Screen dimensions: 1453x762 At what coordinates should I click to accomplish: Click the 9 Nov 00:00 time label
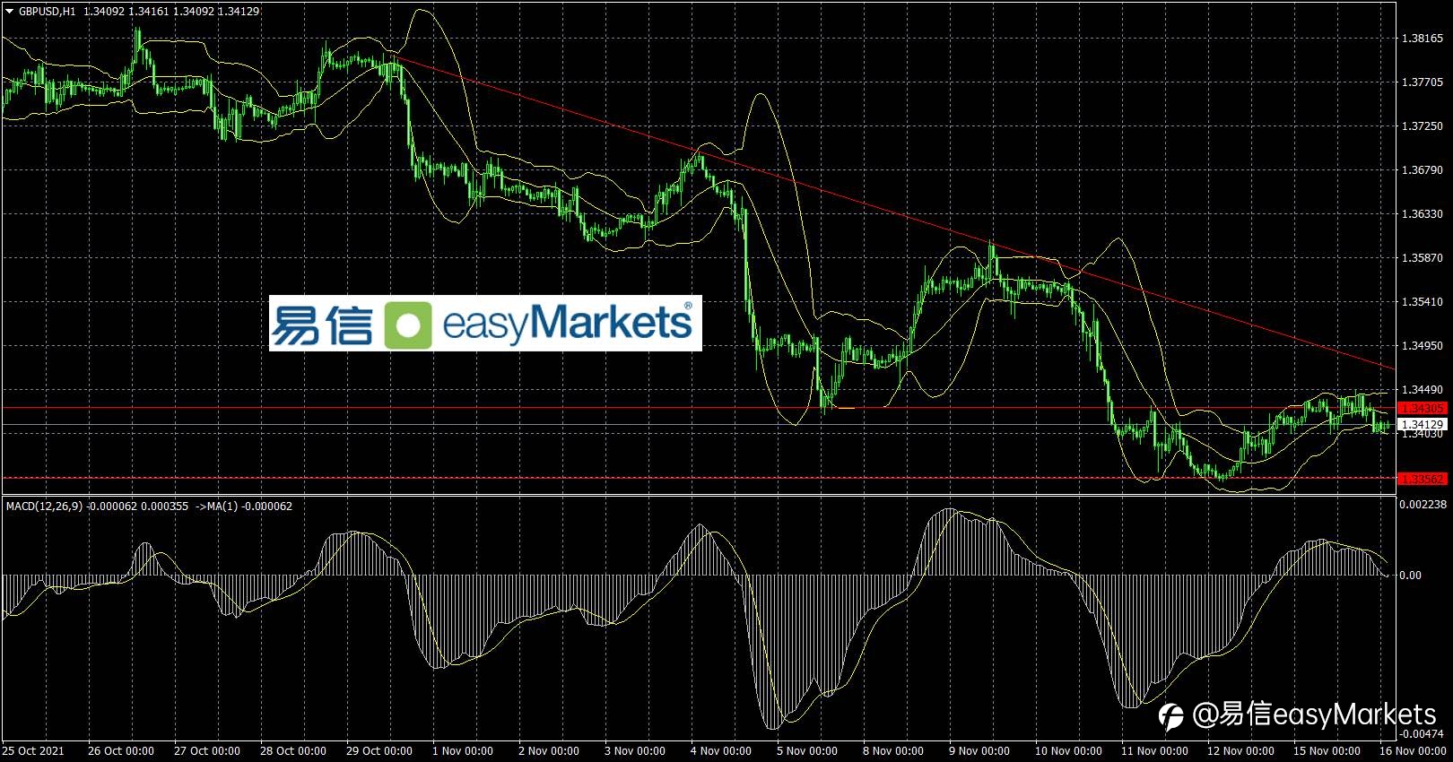tap(979, 751)
